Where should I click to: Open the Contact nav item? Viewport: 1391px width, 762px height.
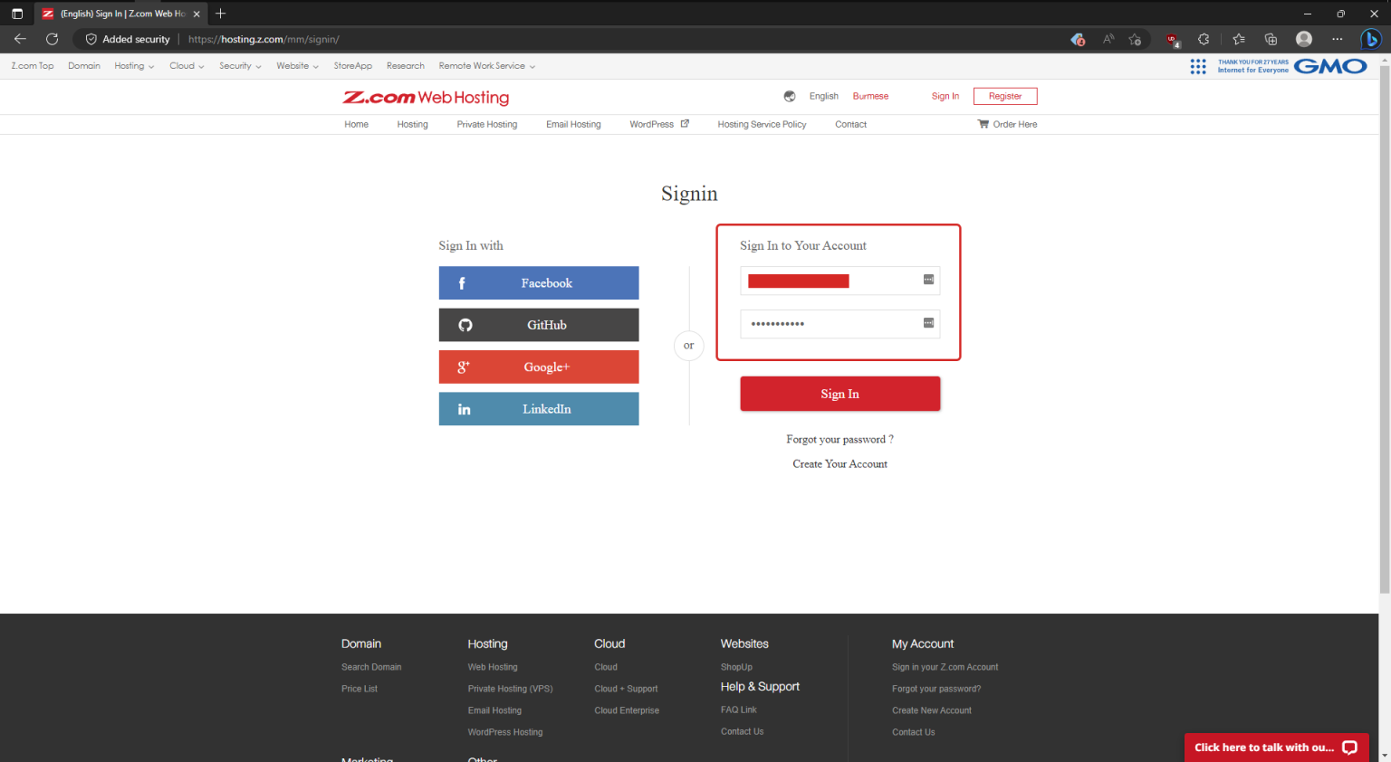pos(850,124)
